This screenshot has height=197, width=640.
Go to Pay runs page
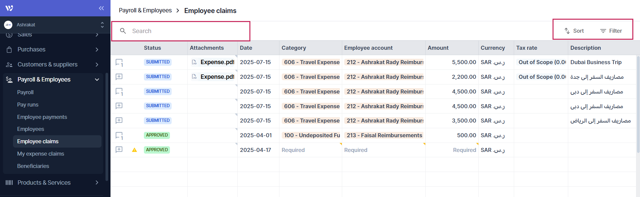click(x=28, y=105)
